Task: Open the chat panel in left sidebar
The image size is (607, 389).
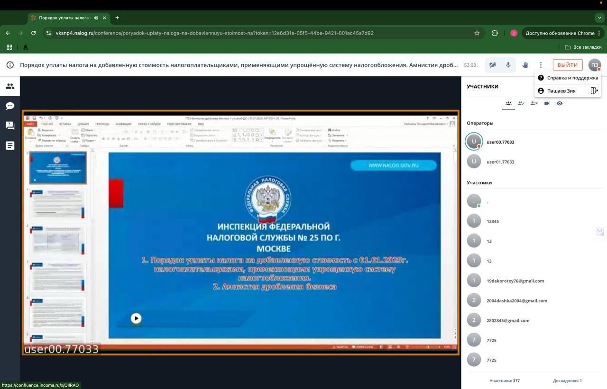Action: 10,106
